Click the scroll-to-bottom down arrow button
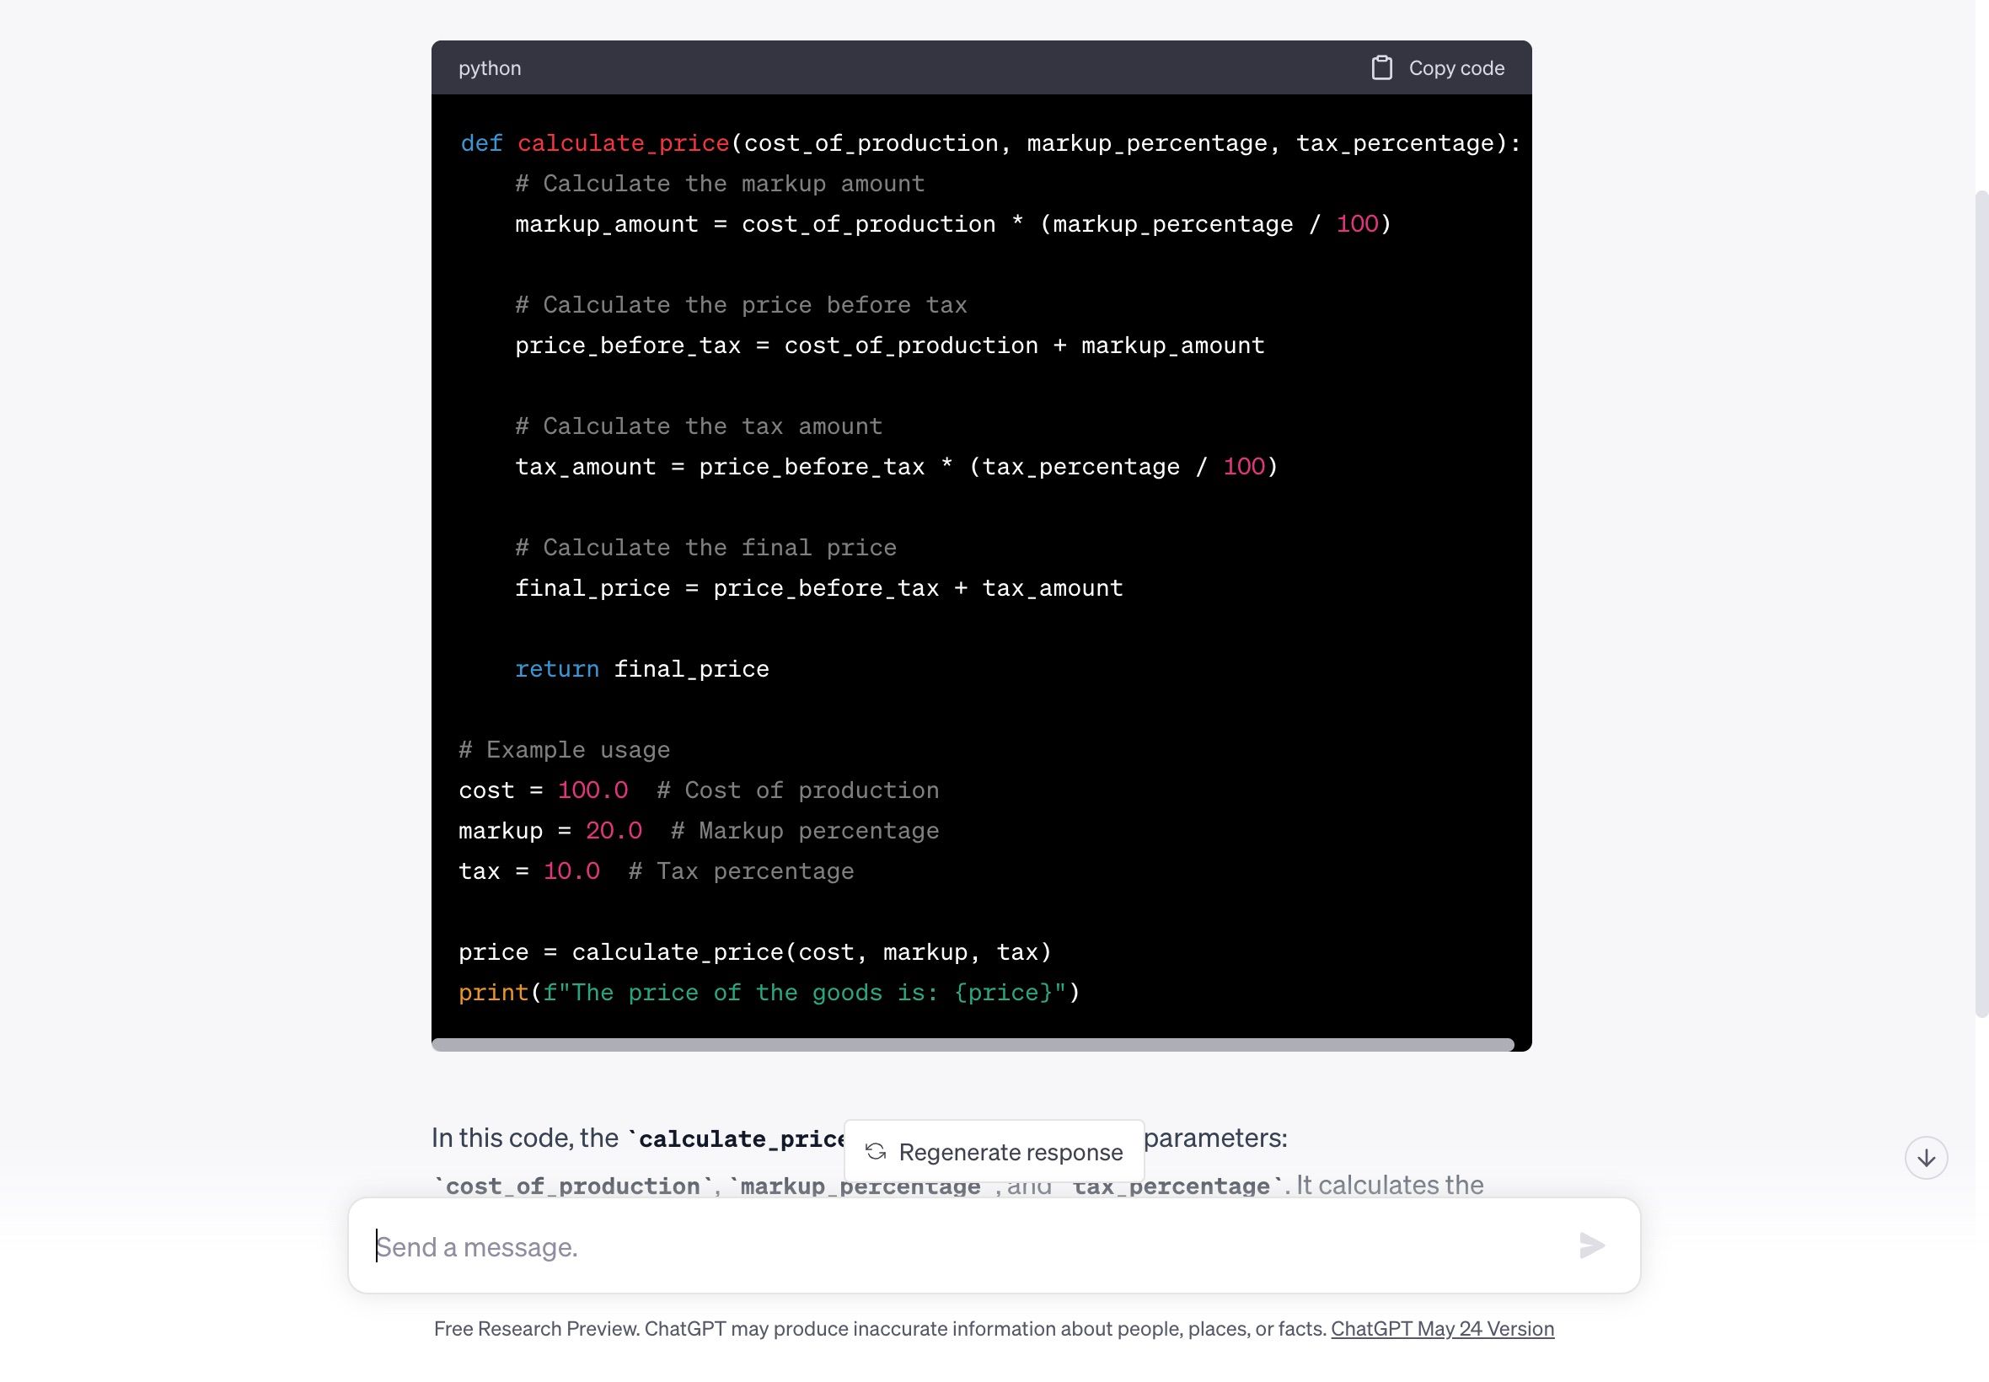 click(x=1926, y=1158)
